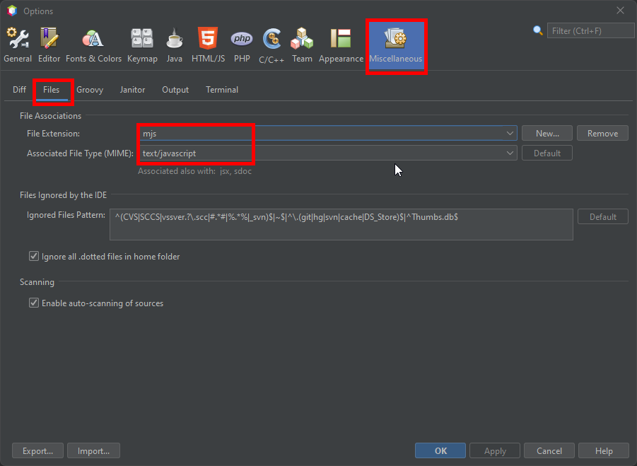Focus the Filter search box

tap(592, 30)
